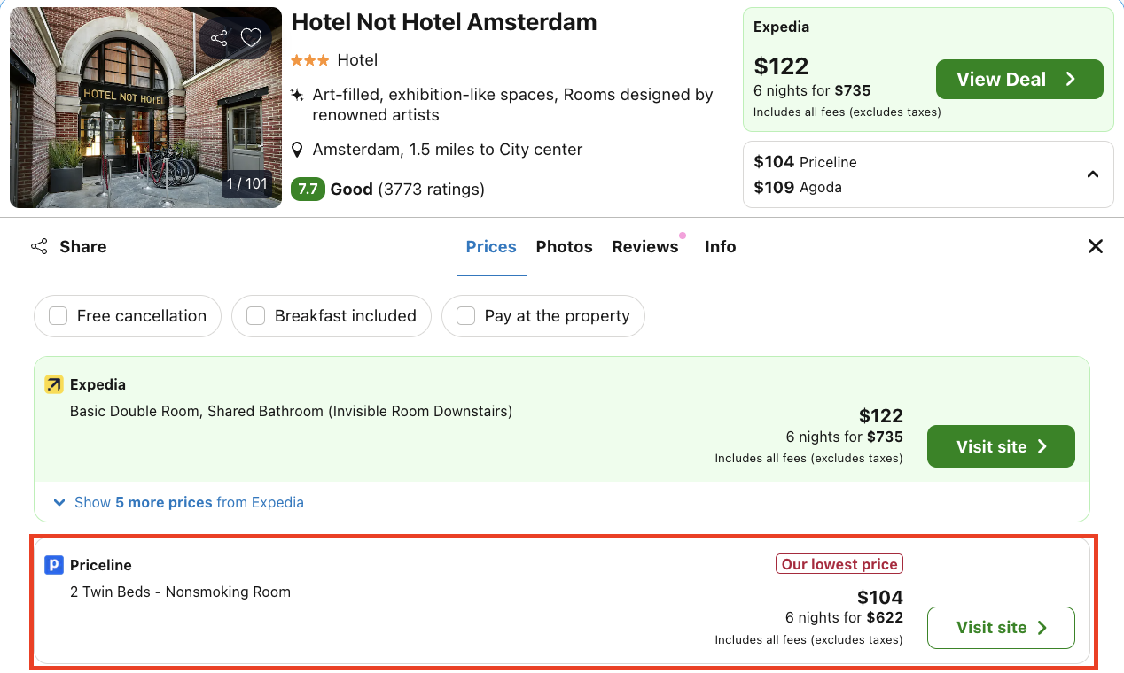Image resolution: width=1124 pixels, height=673 pixels.
Task: Click the chevron on the View Deal button
Action: coord(1069,79)
